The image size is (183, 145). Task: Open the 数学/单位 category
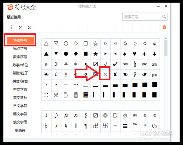click(x=20, y=65)
